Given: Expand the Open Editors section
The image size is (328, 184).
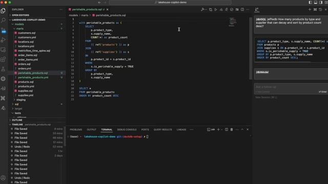Looking at the screenshot, I should pyautogui.click(x=20, y=15).
